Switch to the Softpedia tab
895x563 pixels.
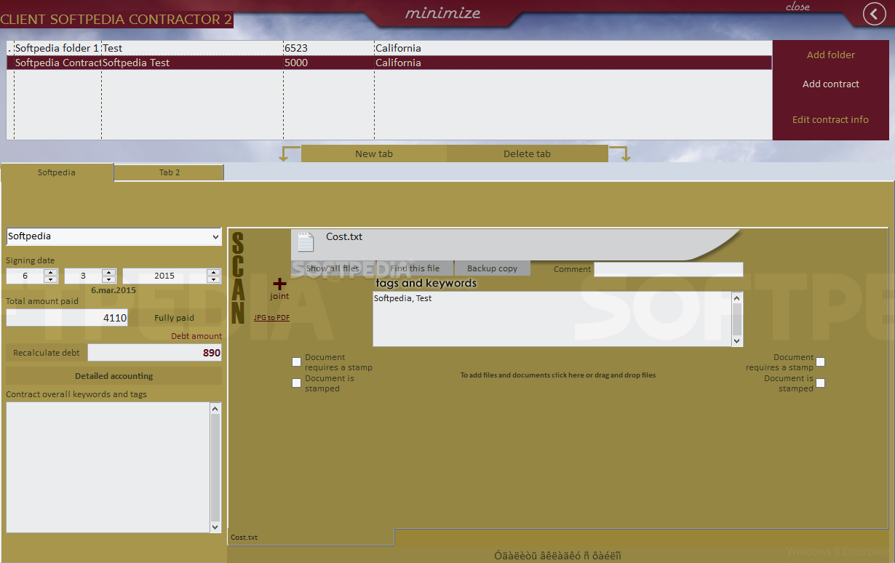pyautogui.click(x=57, y=172)
